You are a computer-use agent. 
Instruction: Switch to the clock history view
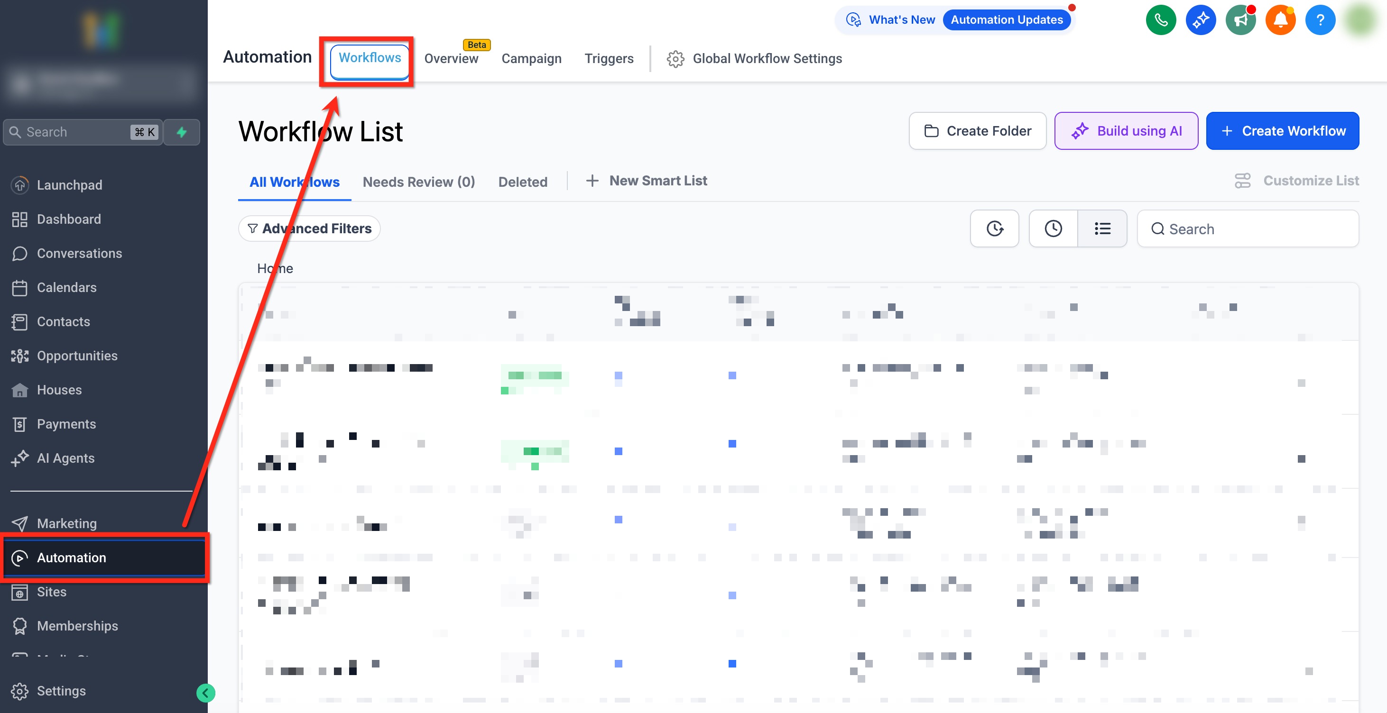(1053, 229)
